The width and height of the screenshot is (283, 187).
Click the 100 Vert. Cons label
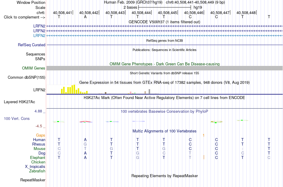tap(17, 118)
